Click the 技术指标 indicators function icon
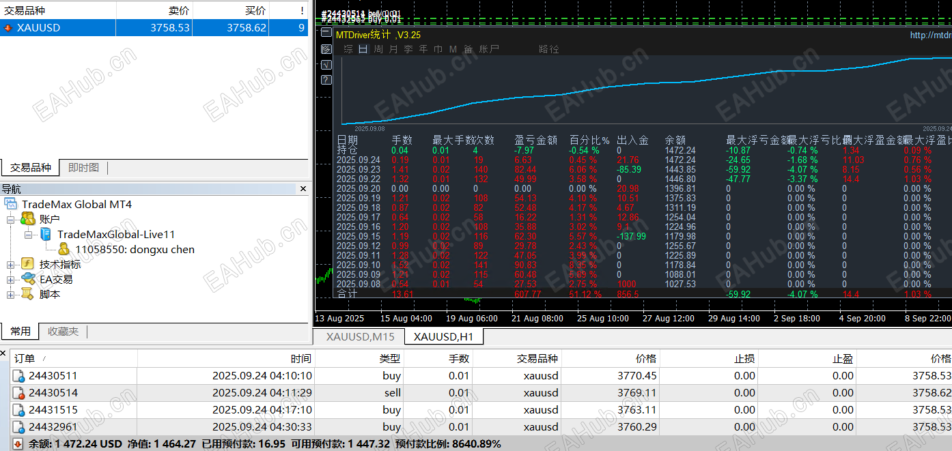Screen dimensions: 952x451 click(x=28, y=264)
